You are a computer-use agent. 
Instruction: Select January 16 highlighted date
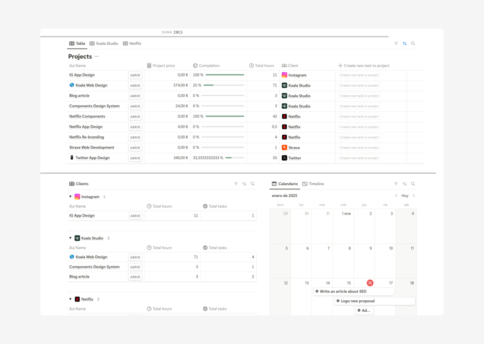click(x=370, y=283)
